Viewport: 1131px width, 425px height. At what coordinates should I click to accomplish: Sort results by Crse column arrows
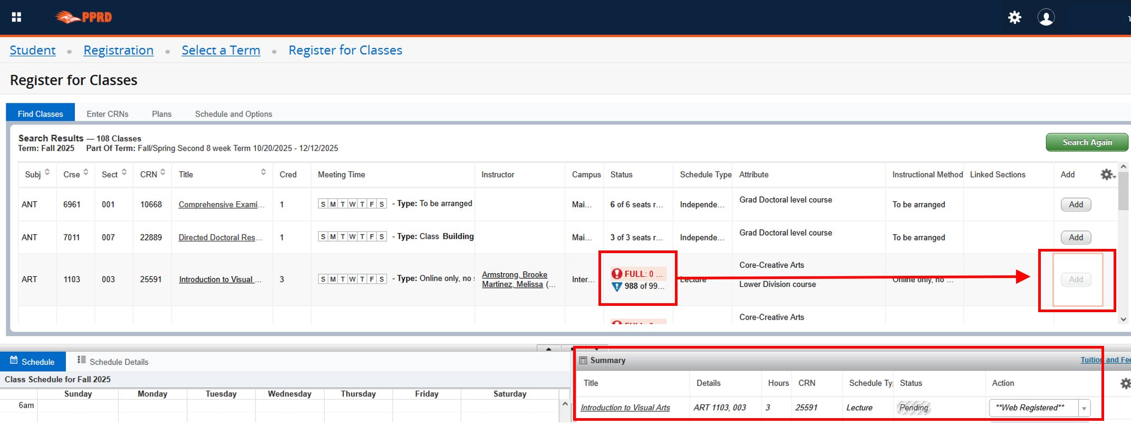[x=86, y=172]
